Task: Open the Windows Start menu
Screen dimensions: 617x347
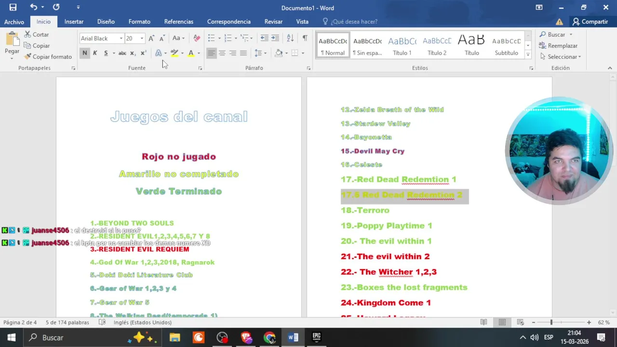Action: click(11, 337)
